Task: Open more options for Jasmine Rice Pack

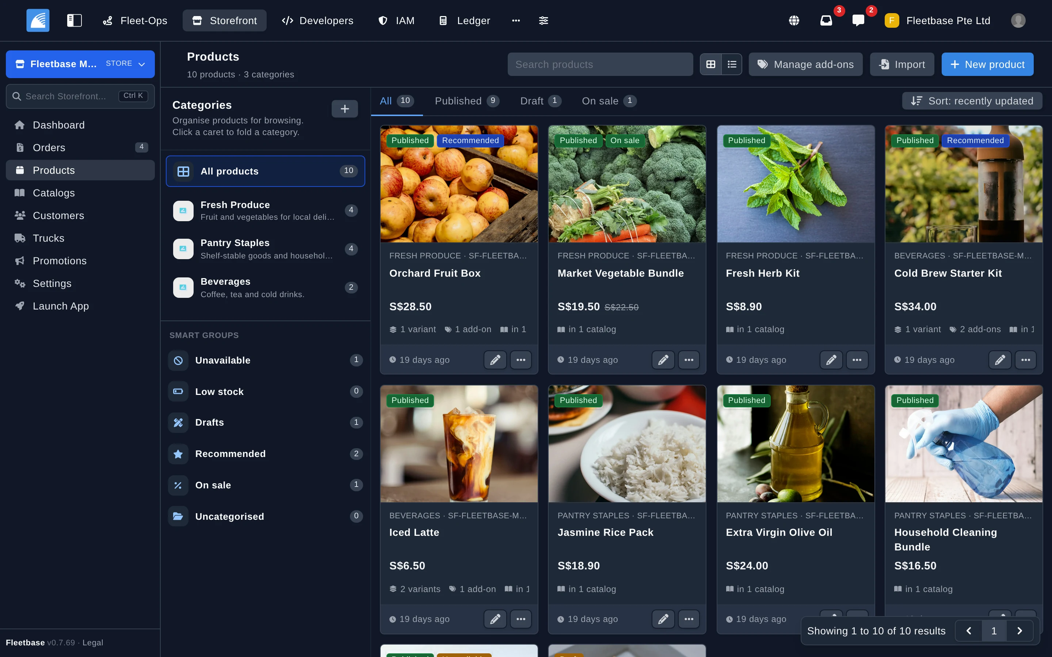Action: click(x=689, y=619)
